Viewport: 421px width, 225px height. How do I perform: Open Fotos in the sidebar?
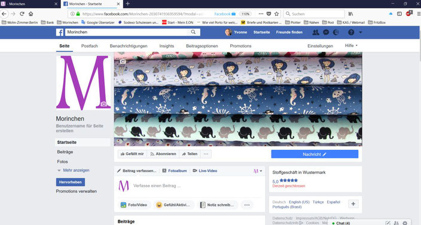62,162
